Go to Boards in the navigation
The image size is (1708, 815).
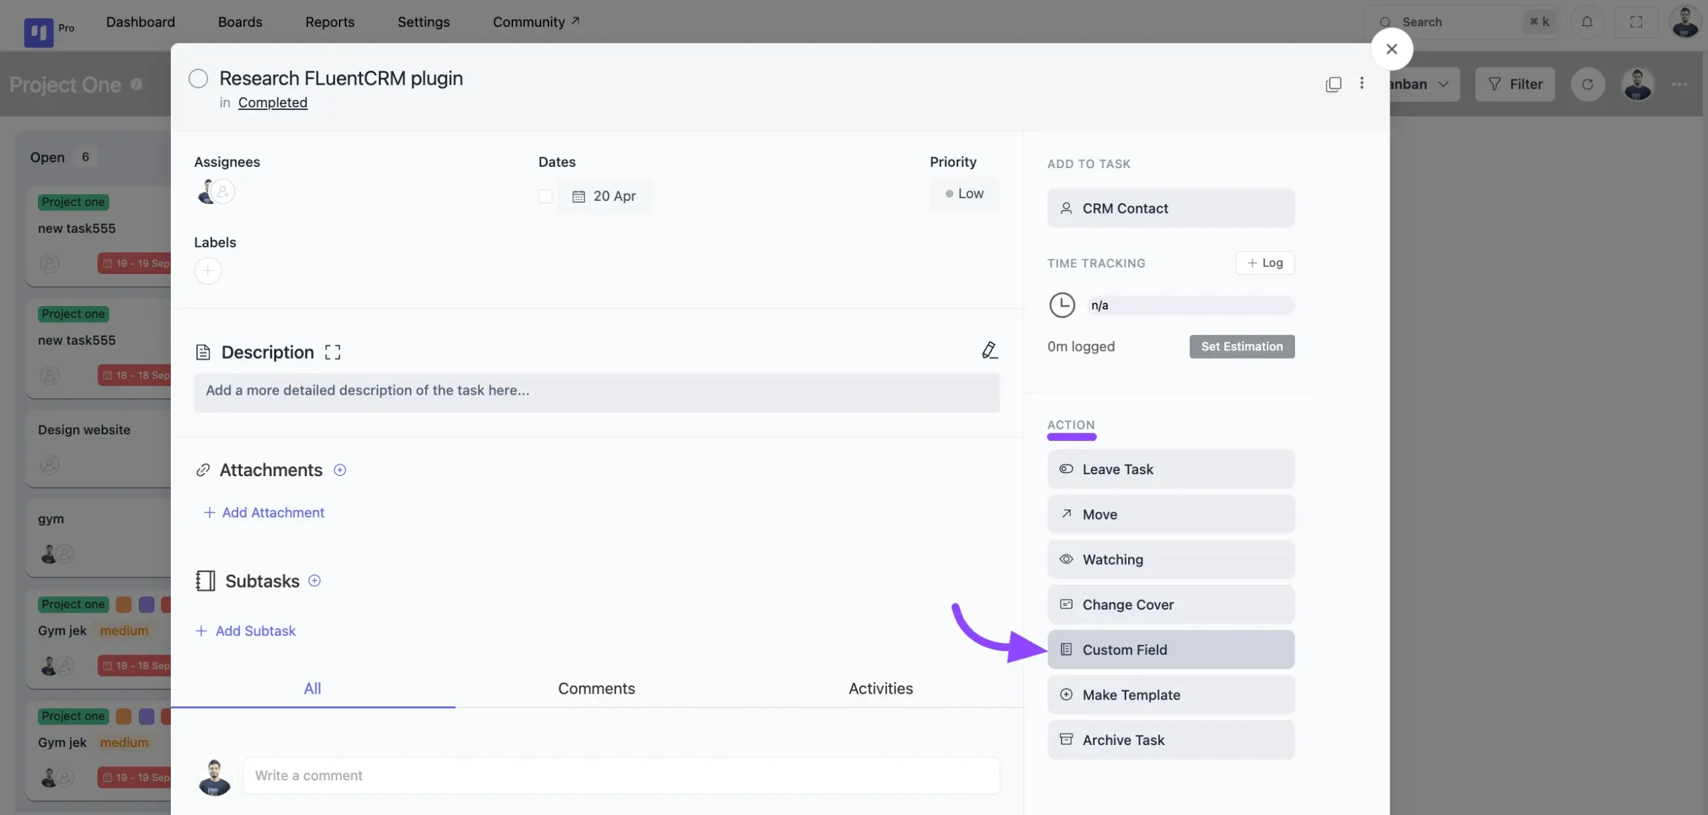(240, 22)
